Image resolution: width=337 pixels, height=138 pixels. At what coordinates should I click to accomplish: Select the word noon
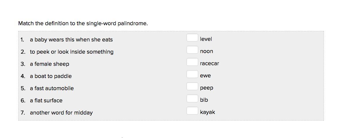click(x=207, y=51)
